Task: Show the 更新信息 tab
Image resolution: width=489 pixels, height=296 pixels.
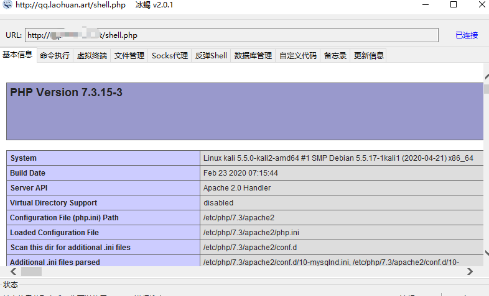Action: [x=369, y=56]
